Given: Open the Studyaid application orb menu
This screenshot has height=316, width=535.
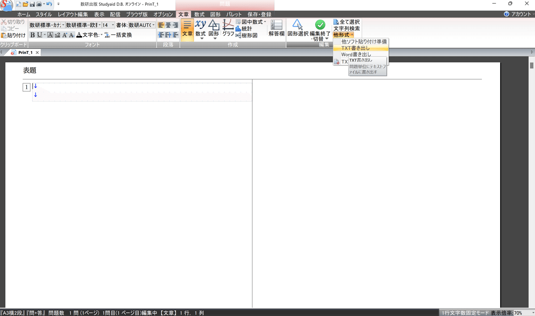Looking at the screenshot, I should click(6, 5).
